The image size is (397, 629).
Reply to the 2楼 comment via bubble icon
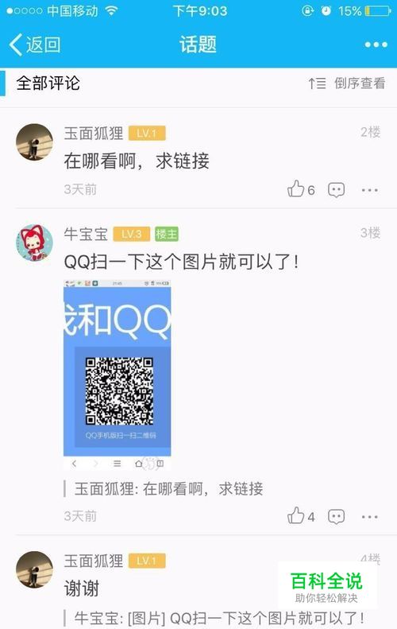pos(336,190)
